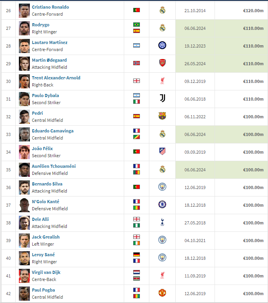Image resolution: width=268 pixels, height=303 pixels.
Task: Click Juventus logo next to Paulo Dybala
Action: click(163, 98)
